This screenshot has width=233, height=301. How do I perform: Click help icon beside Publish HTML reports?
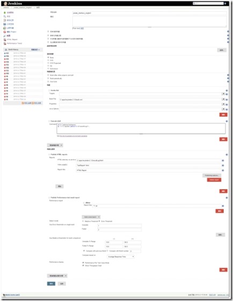(x=227, y=155)
